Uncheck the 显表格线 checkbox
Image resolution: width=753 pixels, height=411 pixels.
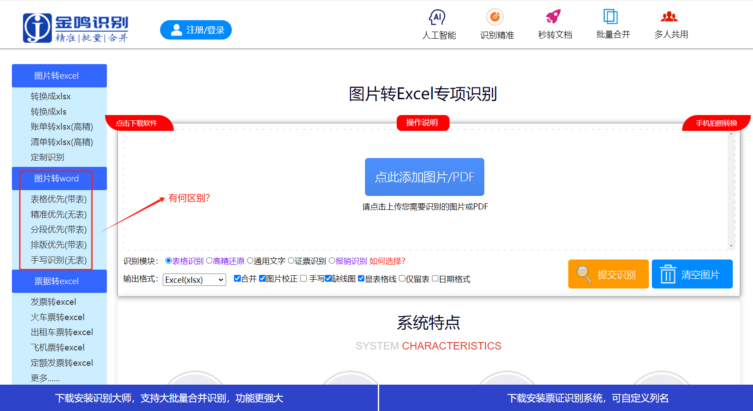click(x=361, y=278)
